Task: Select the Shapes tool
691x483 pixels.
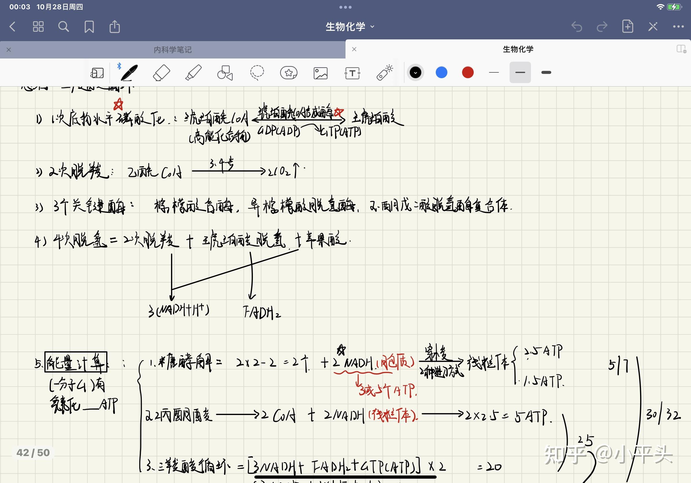Action: click(x=225, y=73)
